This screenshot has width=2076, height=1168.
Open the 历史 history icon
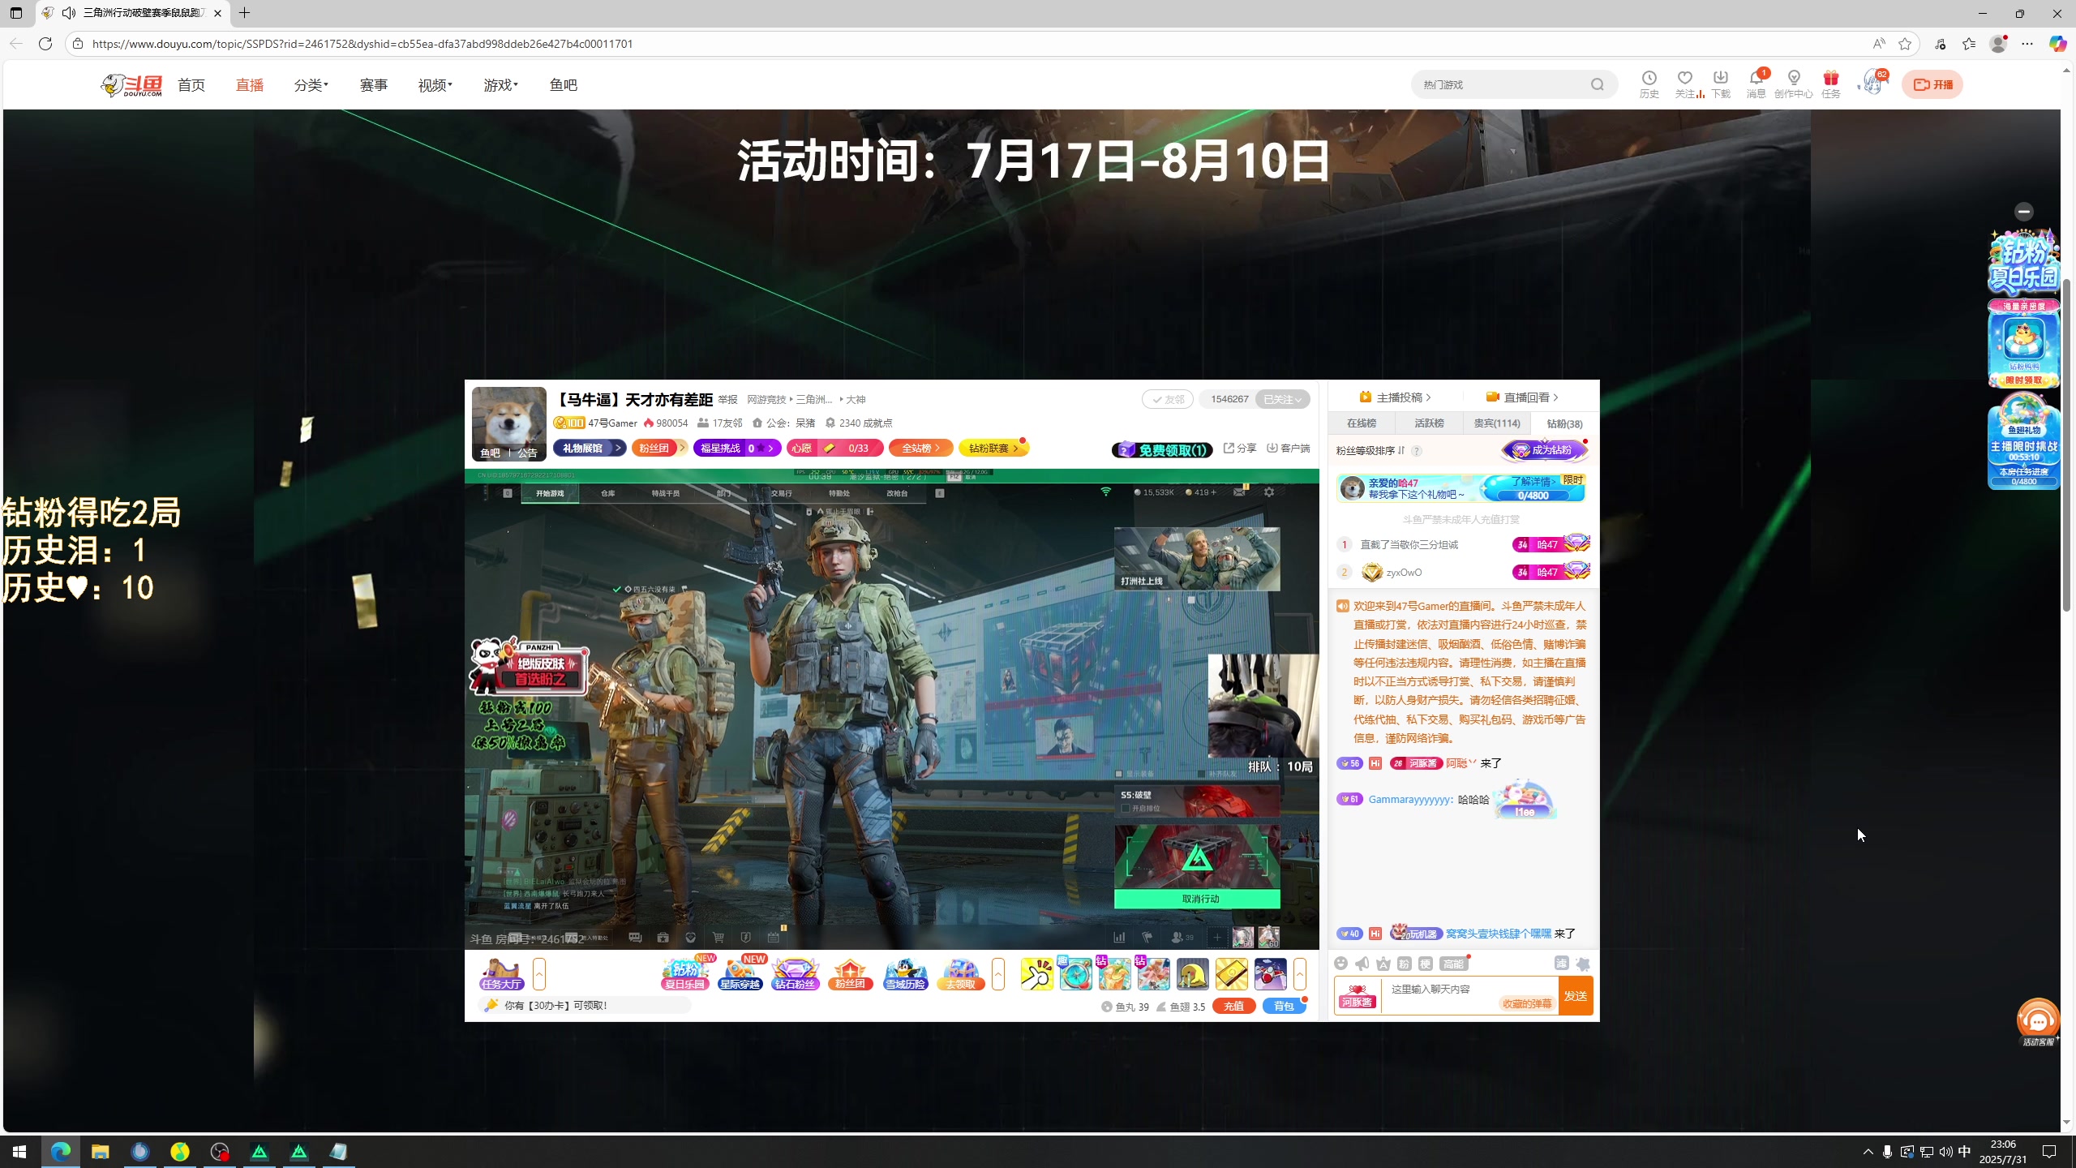click(1649, 84)
